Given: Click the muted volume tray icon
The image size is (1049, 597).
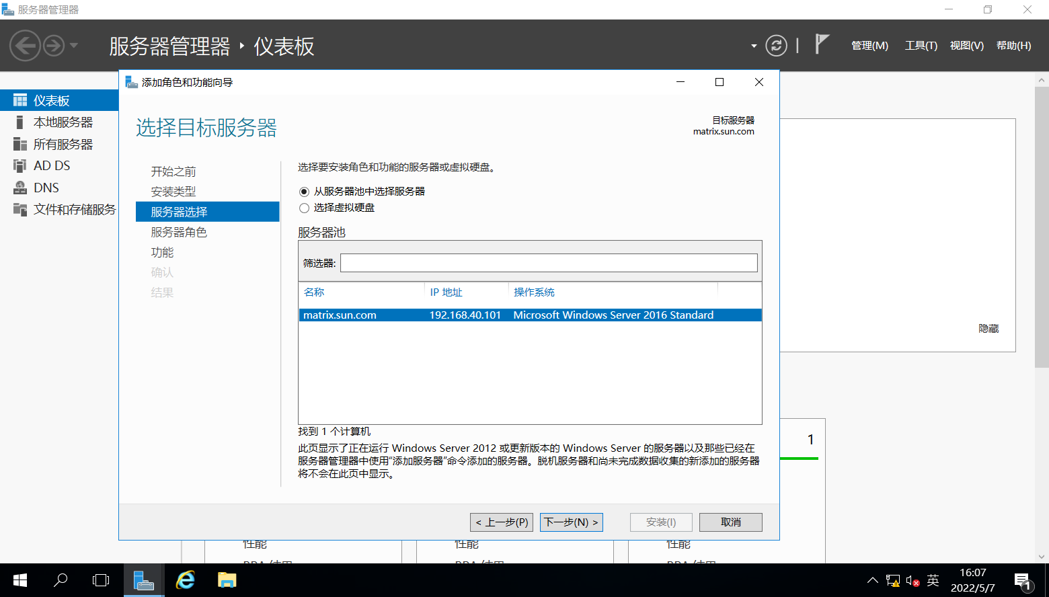Looking at the screenshot, I should (912, 581).
